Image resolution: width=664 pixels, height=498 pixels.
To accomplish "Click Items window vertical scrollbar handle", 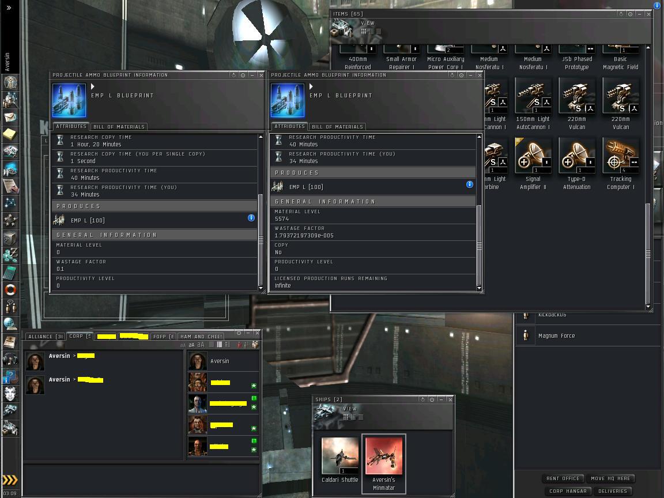I will tap(648, 253).
